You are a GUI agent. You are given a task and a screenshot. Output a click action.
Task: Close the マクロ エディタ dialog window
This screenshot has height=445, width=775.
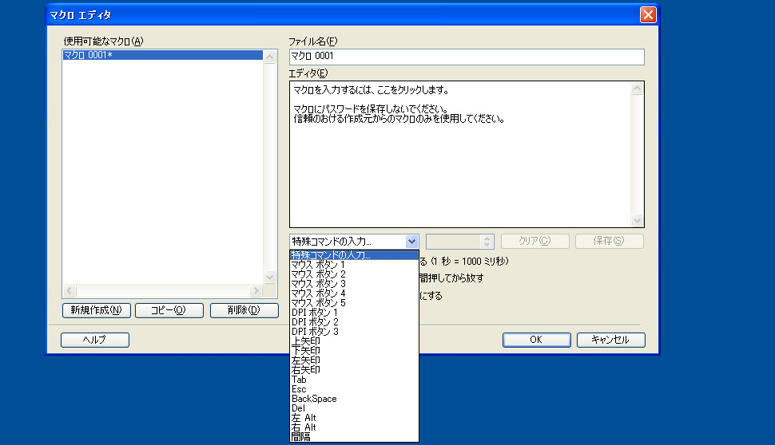pyautogui.click(x=648, y=15)
